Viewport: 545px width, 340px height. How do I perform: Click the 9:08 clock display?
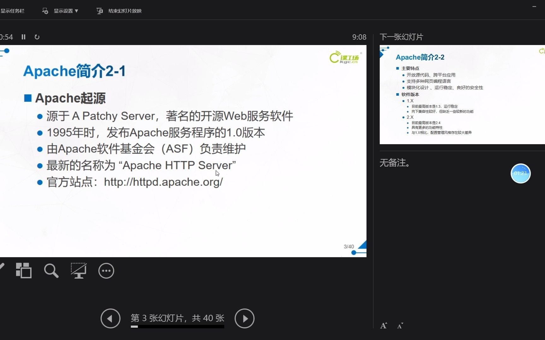click(x=359, y=37)
